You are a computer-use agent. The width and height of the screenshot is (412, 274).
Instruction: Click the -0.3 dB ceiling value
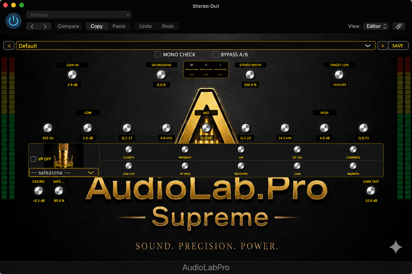(39, 200)
